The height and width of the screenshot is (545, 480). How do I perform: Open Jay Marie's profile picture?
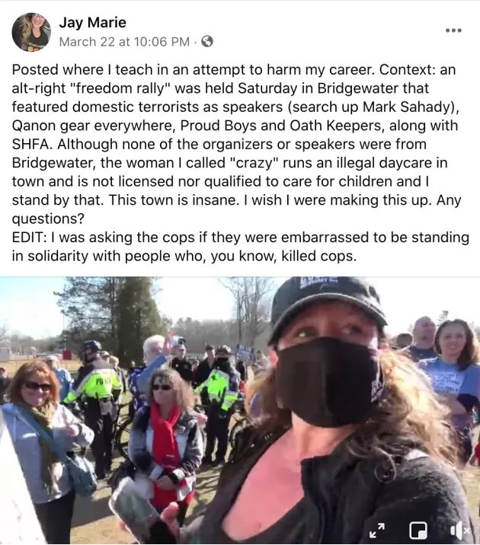tap(31, 32)
